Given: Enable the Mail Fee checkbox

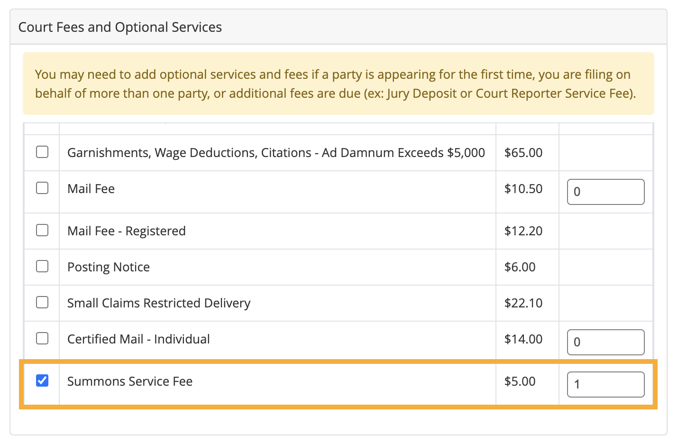Looking at the screenshot, I should point(42,188).
